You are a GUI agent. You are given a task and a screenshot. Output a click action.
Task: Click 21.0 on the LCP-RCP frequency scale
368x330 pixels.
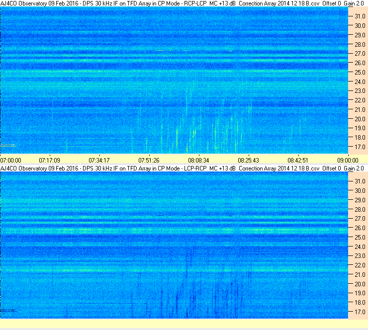click(360, 274)
